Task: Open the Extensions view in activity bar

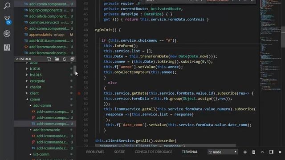Action: coord(7,48)
